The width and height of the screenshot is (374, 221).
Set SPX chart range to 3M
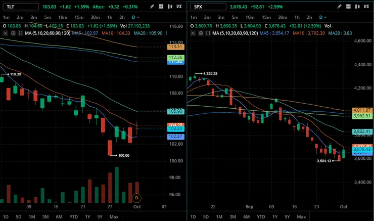(233, 217)
